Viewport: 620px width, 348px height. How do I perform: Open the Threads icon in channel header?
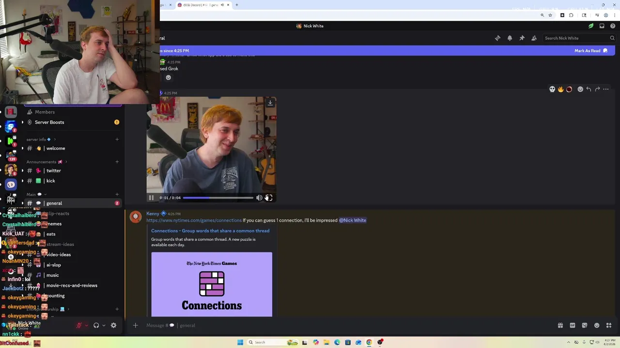(x=497, y=38)
